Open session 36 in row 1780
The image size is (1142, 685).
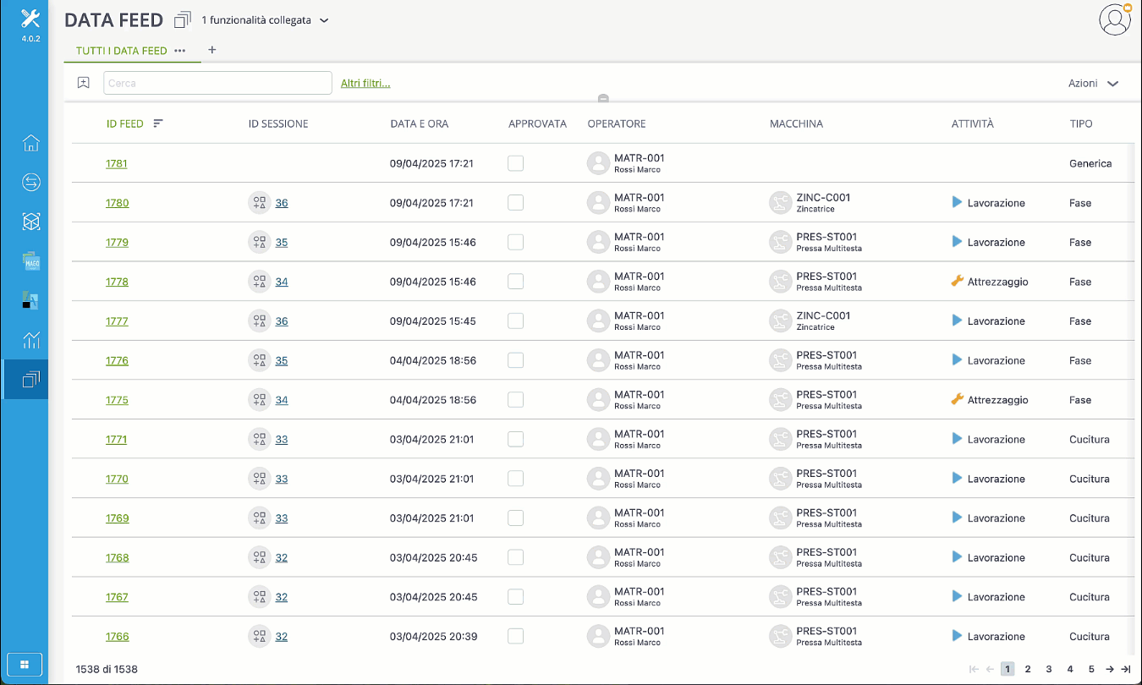(282, 203)
